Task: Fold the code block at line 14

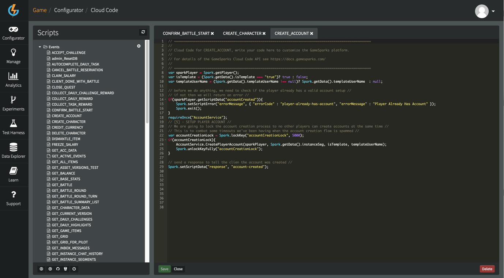Action: pyautogui.click(x=166, y=99)
